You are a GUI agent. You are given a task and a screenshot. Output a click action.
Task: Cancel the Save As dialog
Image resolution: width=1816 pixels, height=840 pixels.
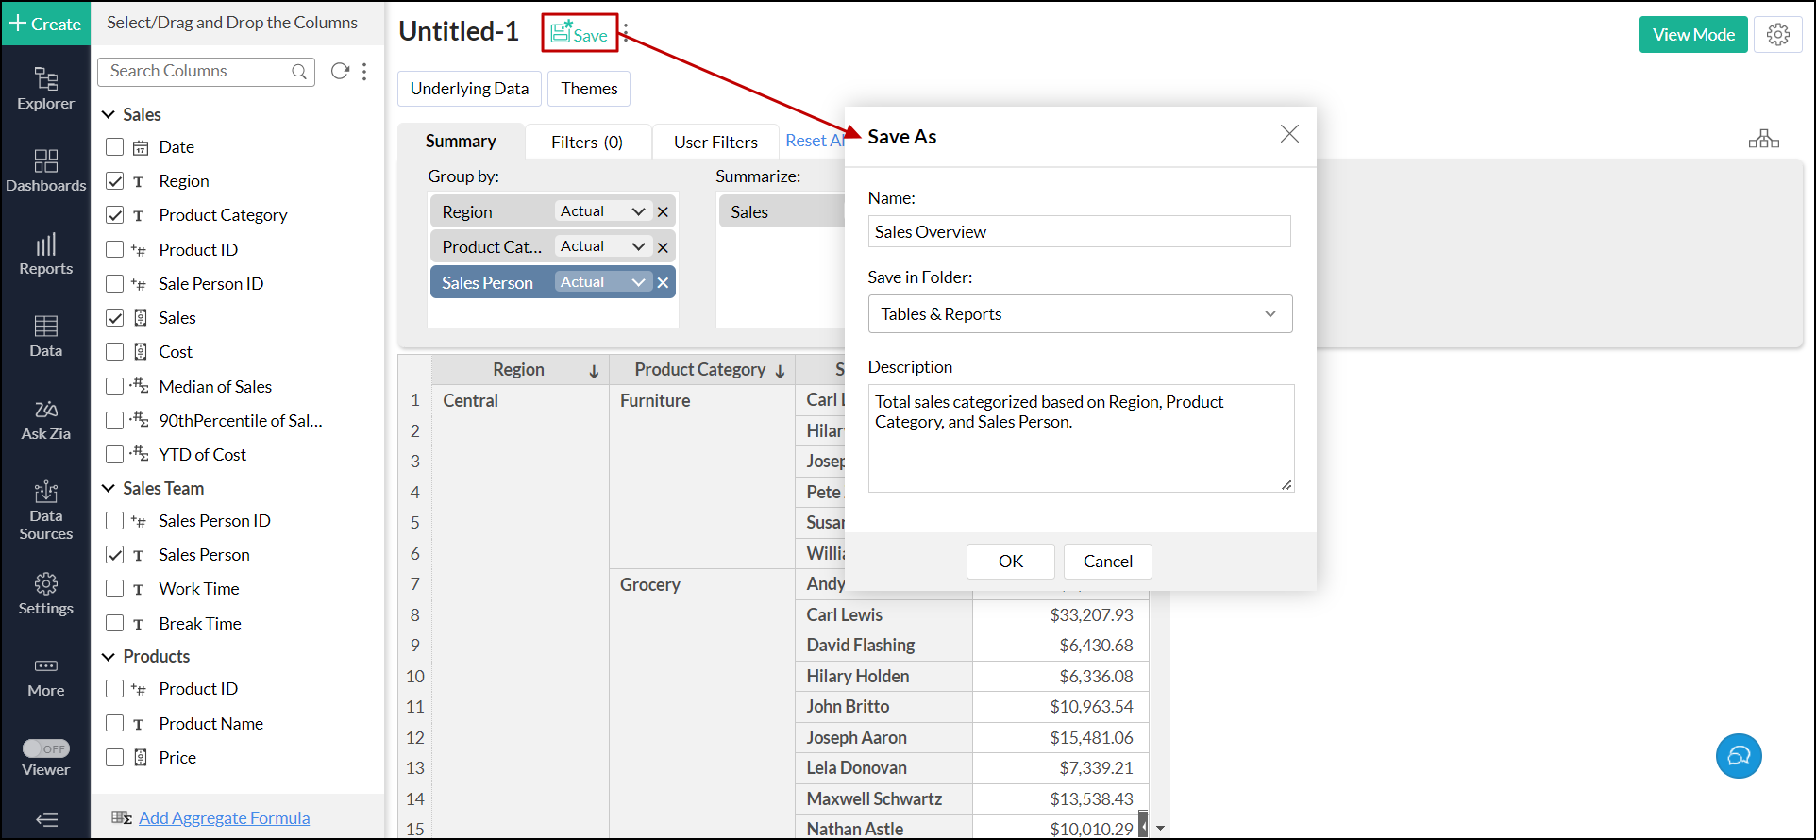[1108, 562]
